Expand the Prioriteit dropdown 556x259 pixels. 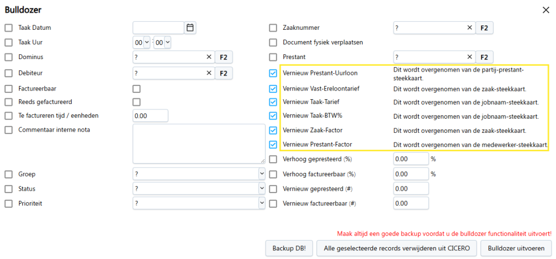coord(199,203)
